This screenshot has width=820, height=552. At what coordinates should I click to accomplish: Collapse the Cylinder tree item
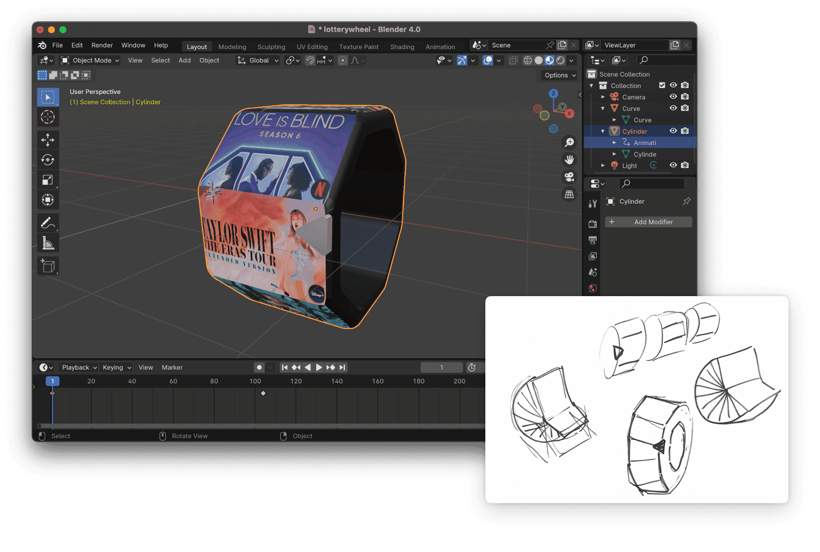coord(603,131)
